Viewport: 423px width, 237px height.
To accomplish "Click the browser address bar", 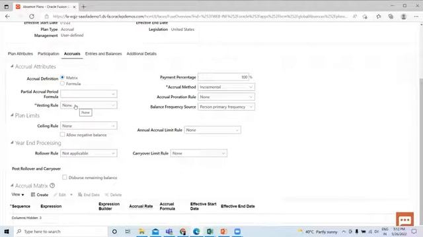I will 200,16.
